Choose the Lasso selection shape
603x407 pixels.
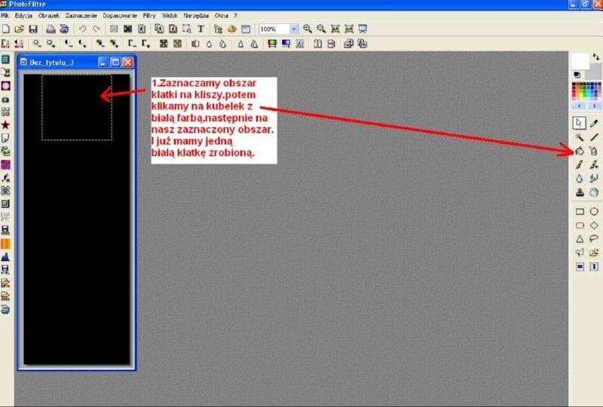(594, 239)
